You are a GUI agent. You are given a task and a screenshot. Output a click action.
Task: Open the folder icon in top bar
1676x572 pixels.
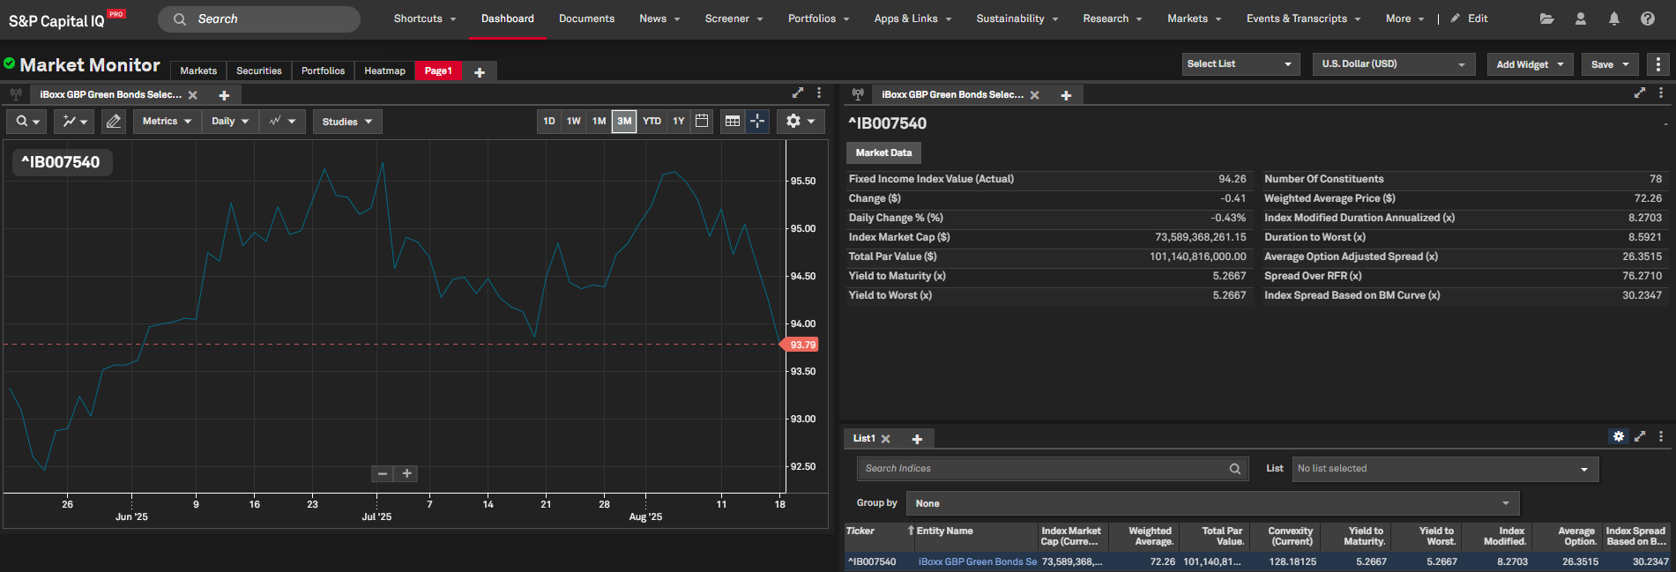point(1546,19)
